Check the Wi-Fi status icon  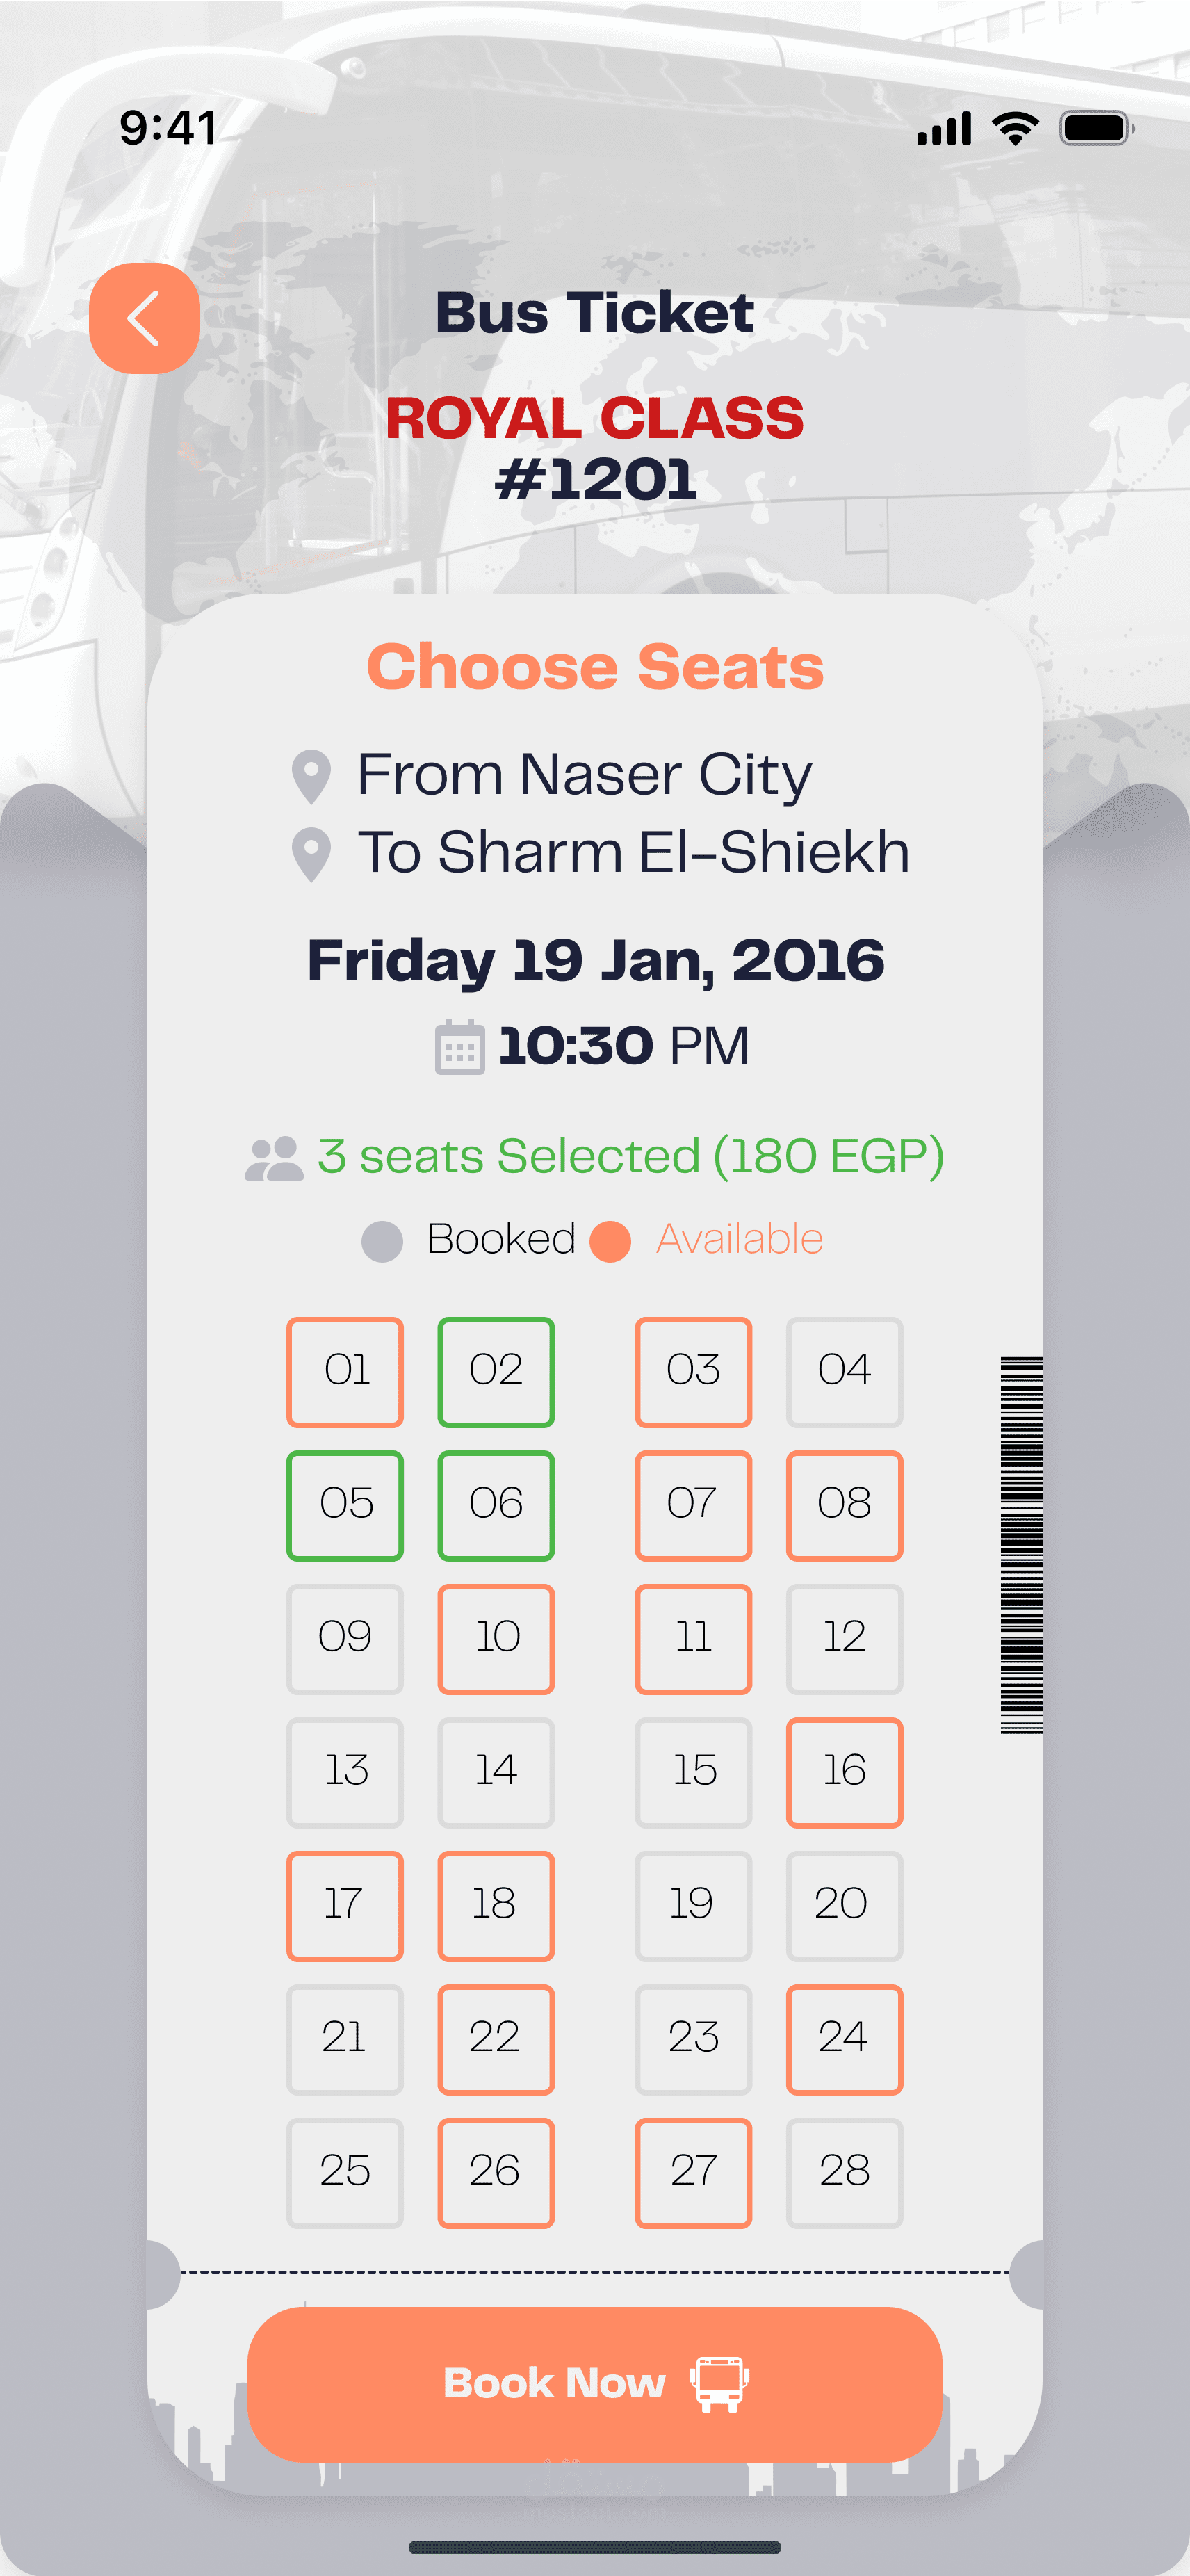coord(1015,129)
